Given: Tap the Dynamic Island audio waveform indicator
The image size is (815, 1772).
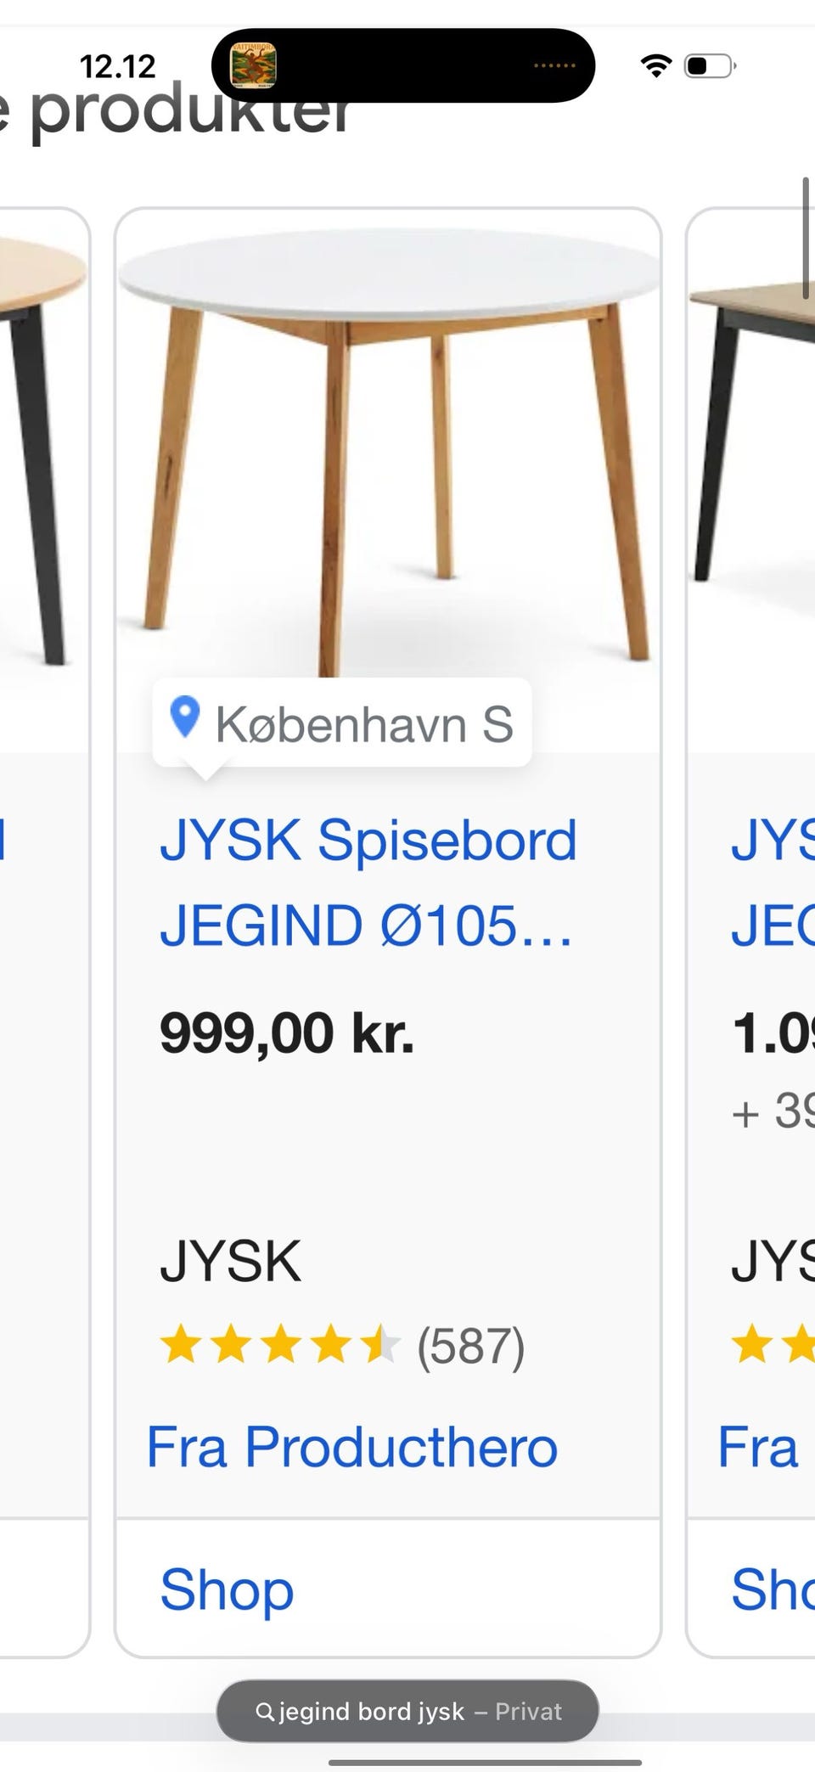Looking at the screenshot, I should 554,65.
